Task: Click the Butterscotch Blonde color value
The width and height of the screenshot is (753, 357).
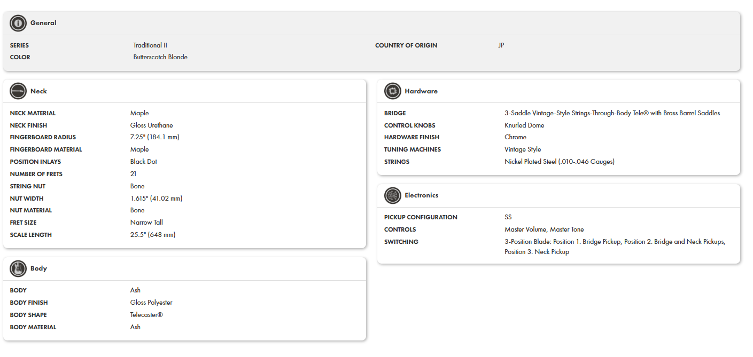Action: click(x=160, y=57)
